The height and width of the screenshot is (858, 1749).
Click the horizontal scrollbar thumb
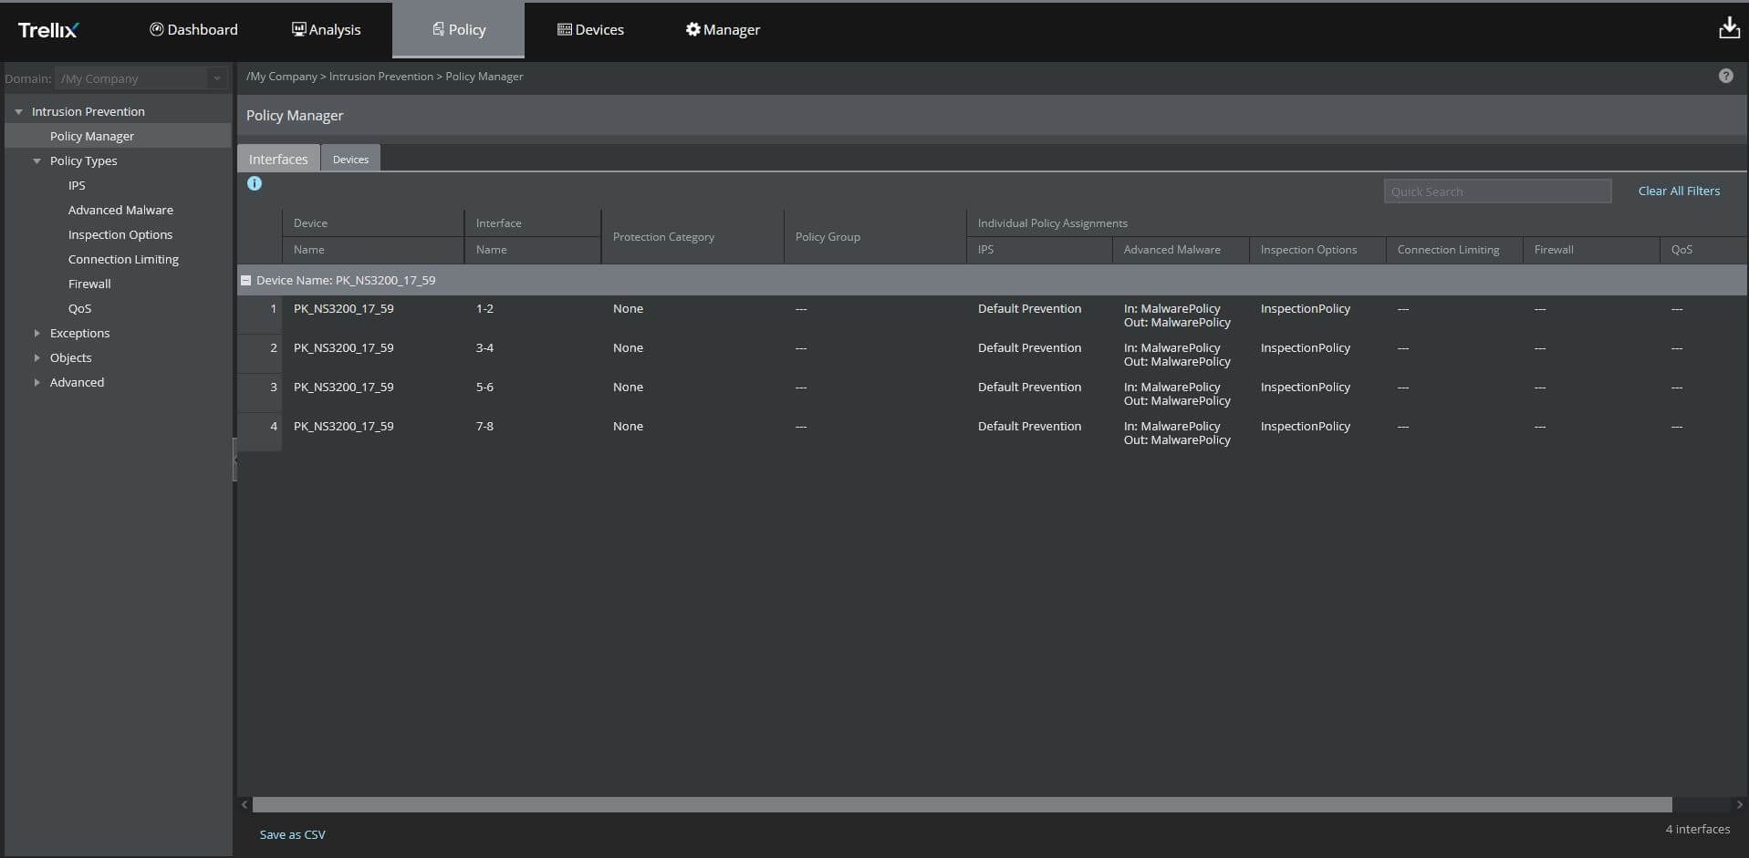962,804
